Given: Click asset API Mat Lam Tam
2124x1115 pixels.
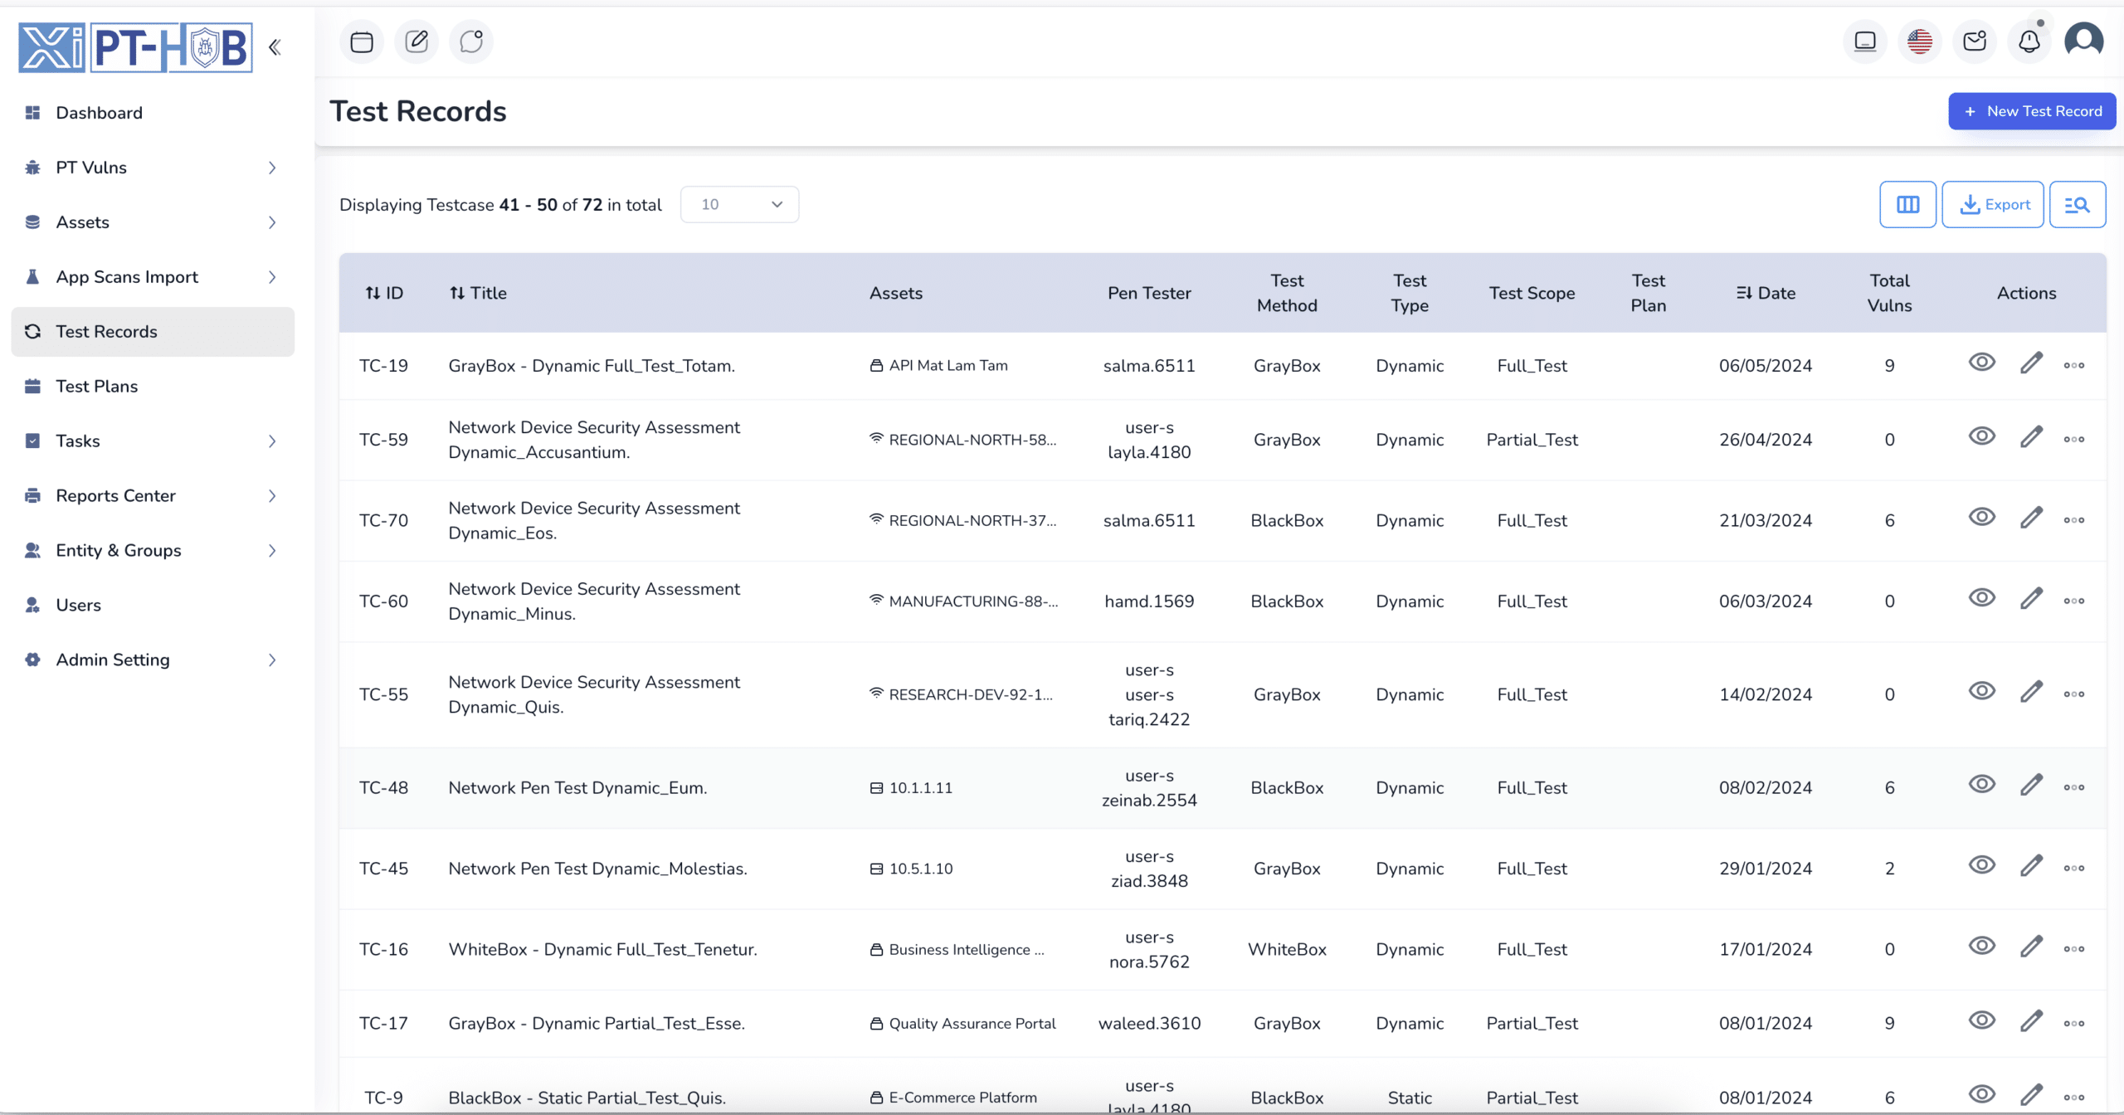Looking at the screenshot, I should coord(938,366).
